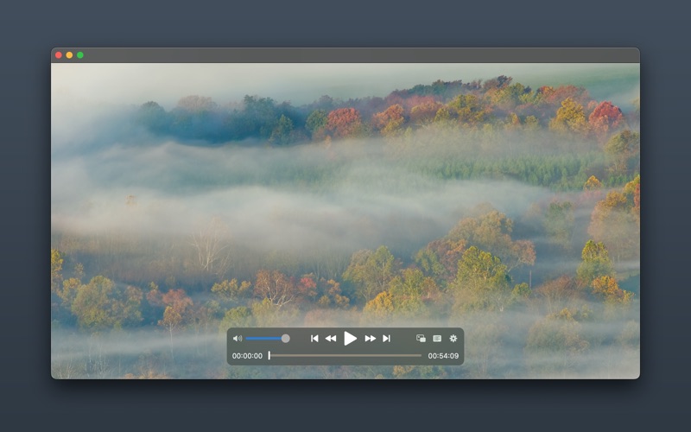Show the playlist sidebar
The image size is (691, 432).
pos(437,339)
